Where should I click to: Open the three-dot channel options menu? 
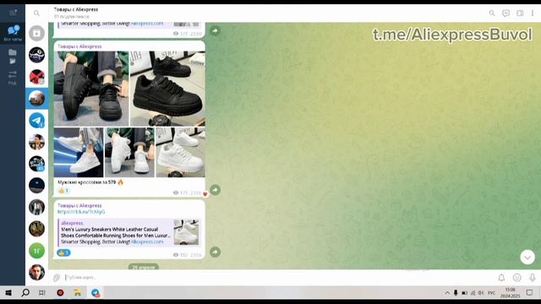[533, 14]
